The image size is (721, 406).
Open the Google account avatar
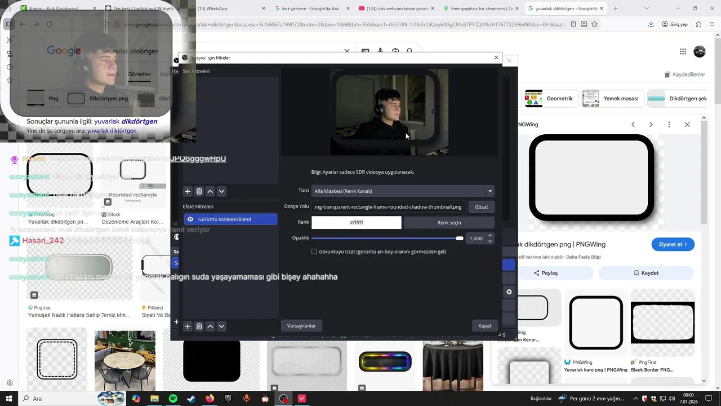(700, 51)
